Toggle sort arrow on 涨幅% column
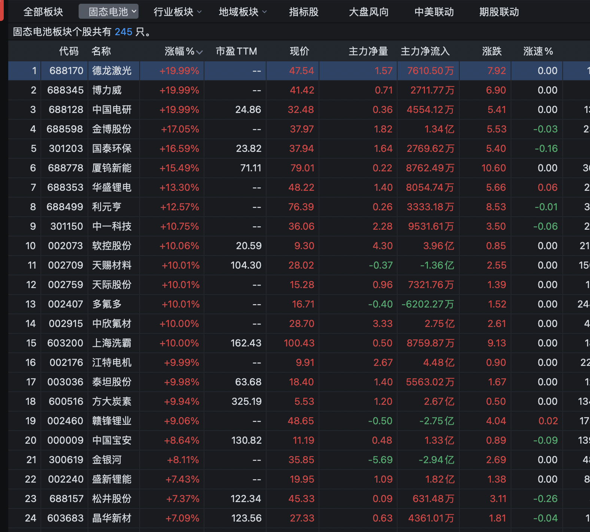This screenshot has height=532, width=590. pos(200,52)
